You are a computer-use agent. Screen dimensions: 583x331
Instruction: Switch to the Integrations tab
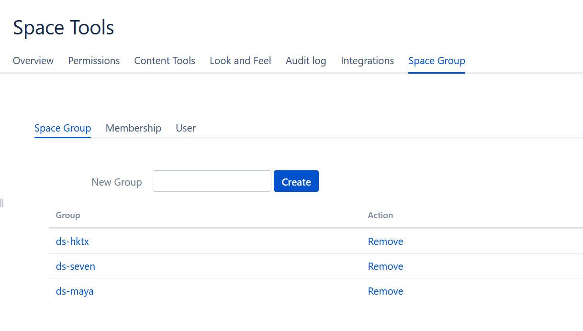(367, 61)
